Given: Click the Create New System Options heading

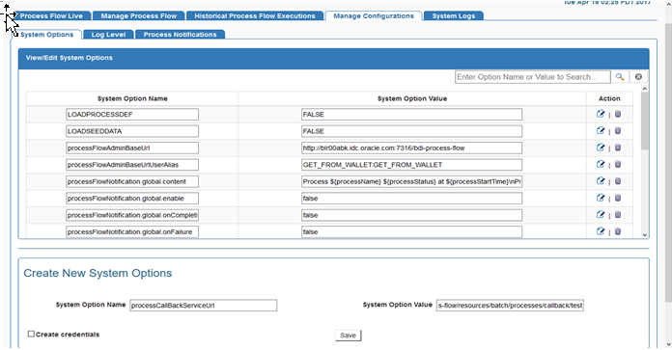Looking at the screenshot, I should [x=98, y=273].
